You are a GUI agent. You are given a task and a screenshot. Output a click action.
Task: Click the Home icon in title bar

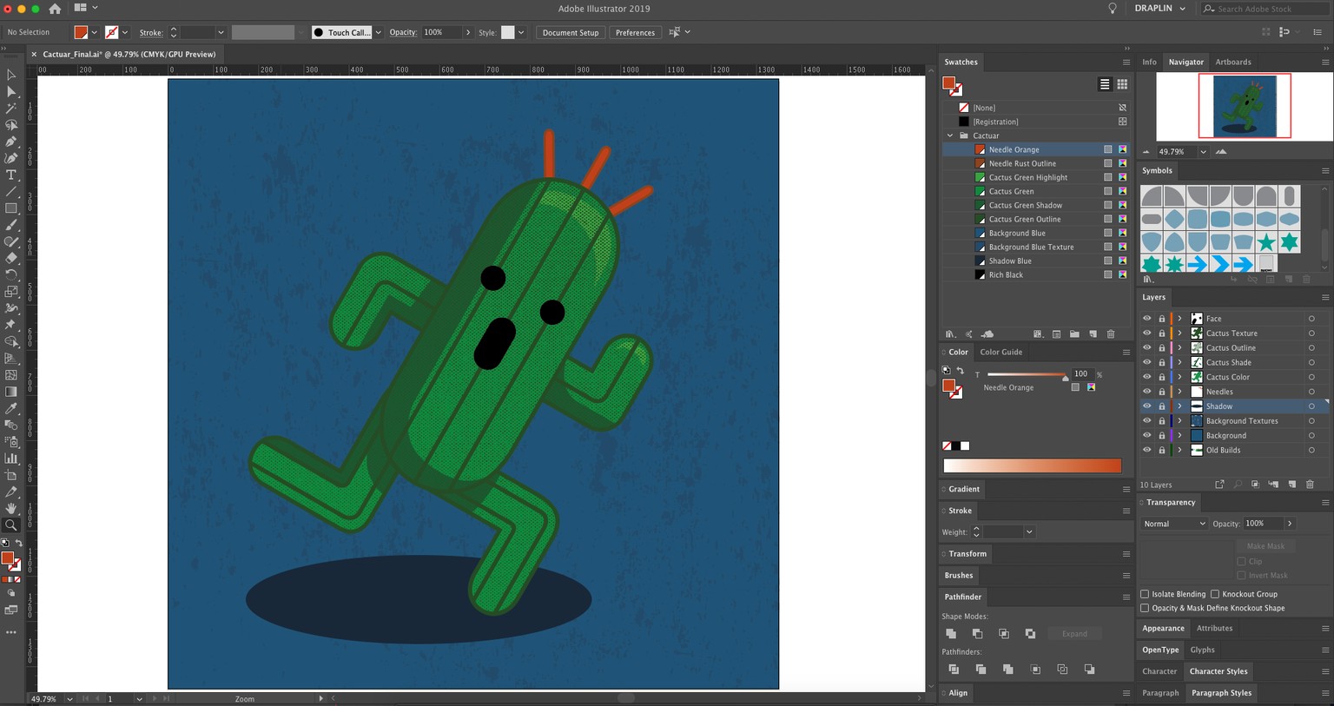coord(55,9)
